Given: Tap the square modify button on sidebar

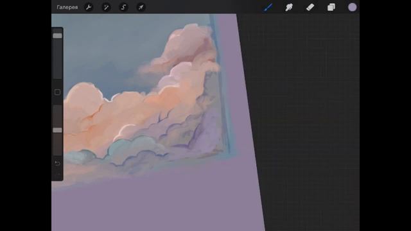Looking at the screenshot, I should (x=57, y=92).
